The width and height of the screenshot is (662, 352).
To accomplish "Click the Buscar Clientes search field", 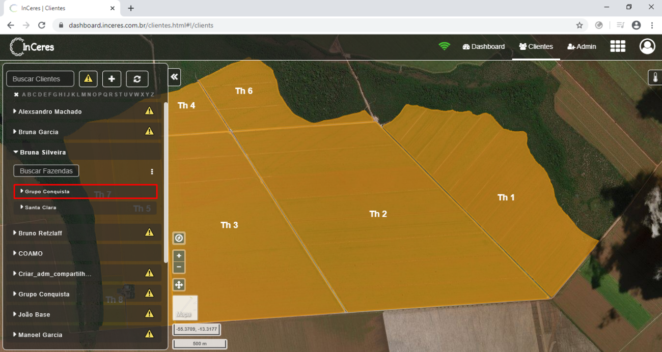I will coord(40,79).
